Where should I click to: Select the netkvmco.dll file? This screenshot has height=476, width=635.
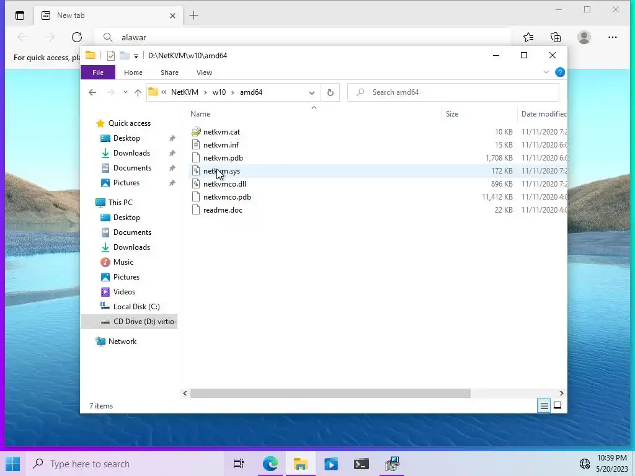[x=224, y=183]
